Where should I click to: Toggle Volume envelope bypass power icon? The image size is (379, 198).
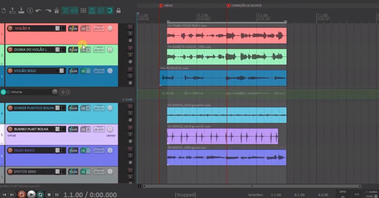tap(9, 92)
